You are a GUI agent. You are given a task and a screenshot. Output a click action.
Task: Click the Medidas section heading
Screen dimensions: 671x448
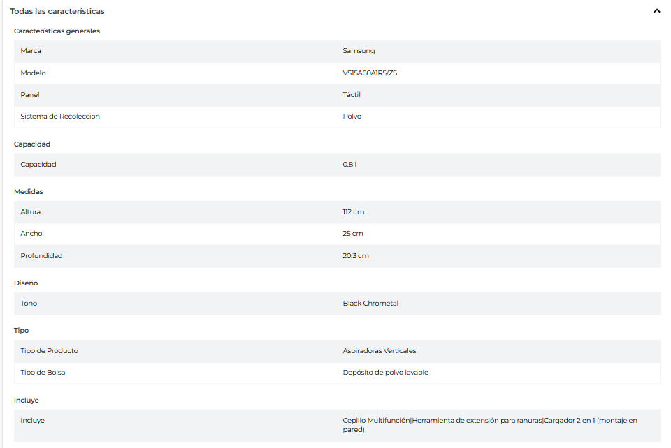[29, 191]
